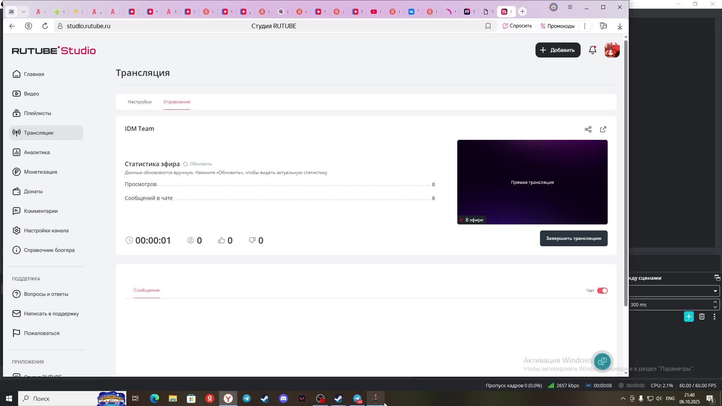This screenshot has height=406, width=722.
Task: Open stream in new window icon
Action: [x=603, y=129]
